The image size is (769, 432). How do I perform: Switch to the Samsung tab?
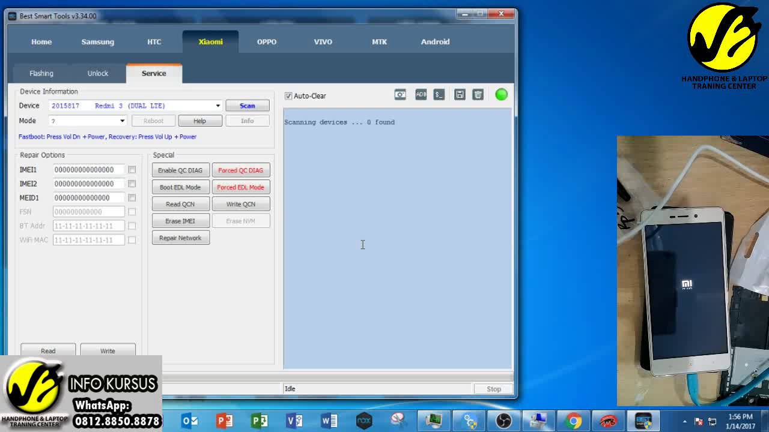coord(98,41)
